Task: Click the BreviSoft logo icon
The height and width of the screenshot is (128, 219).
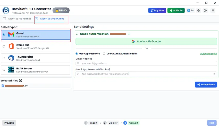Action: tap(6, 11)
